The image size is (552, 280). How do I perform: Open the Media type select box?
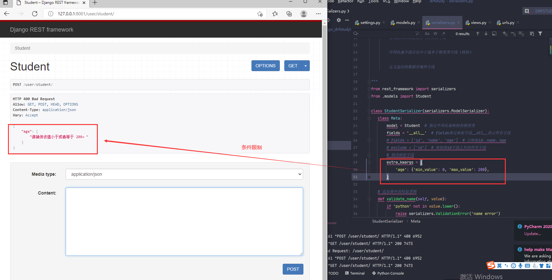coord(184,174)
